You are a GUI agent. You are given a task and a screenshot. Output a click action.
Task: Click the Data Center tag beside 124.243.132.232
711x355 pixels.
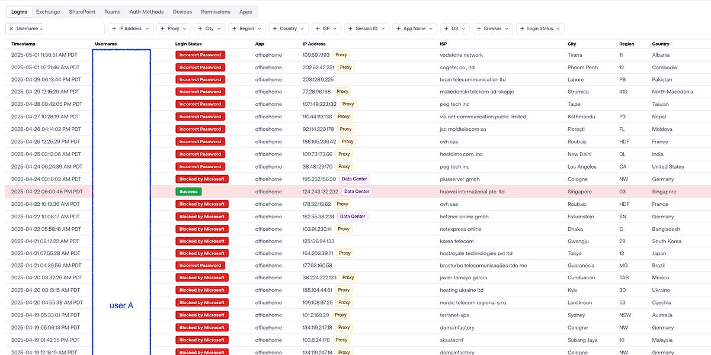(357, 192)
